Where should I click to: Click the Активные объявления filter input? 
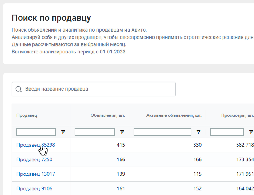(162, 132)
